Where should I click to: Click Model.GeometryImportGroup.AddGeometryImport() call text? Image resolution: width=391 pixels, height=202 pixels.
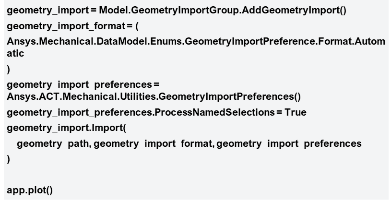[x=223, y=11]
